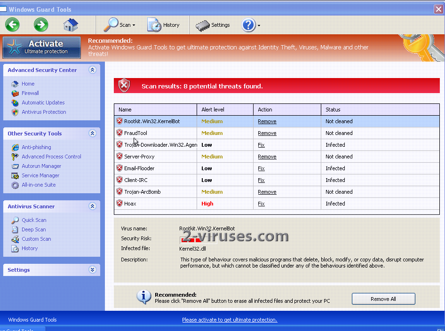Click the red X icon beside FraudTool

click(119, 133)
